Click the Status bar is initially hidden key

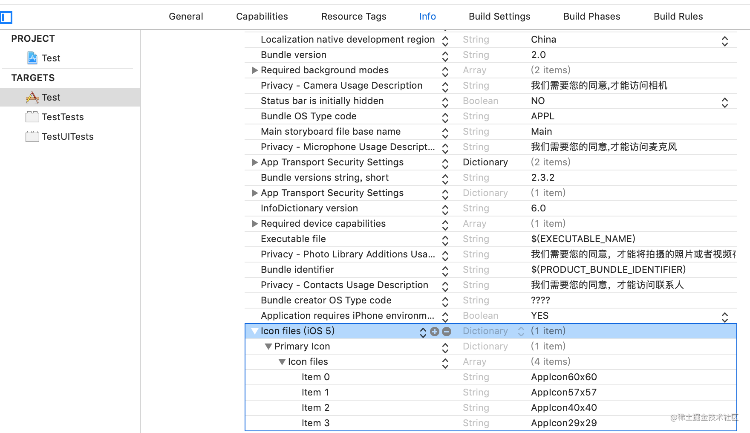(x=322, y=101)
